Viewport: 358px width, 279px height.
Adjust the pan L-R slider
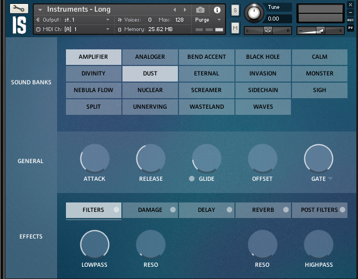268,31
